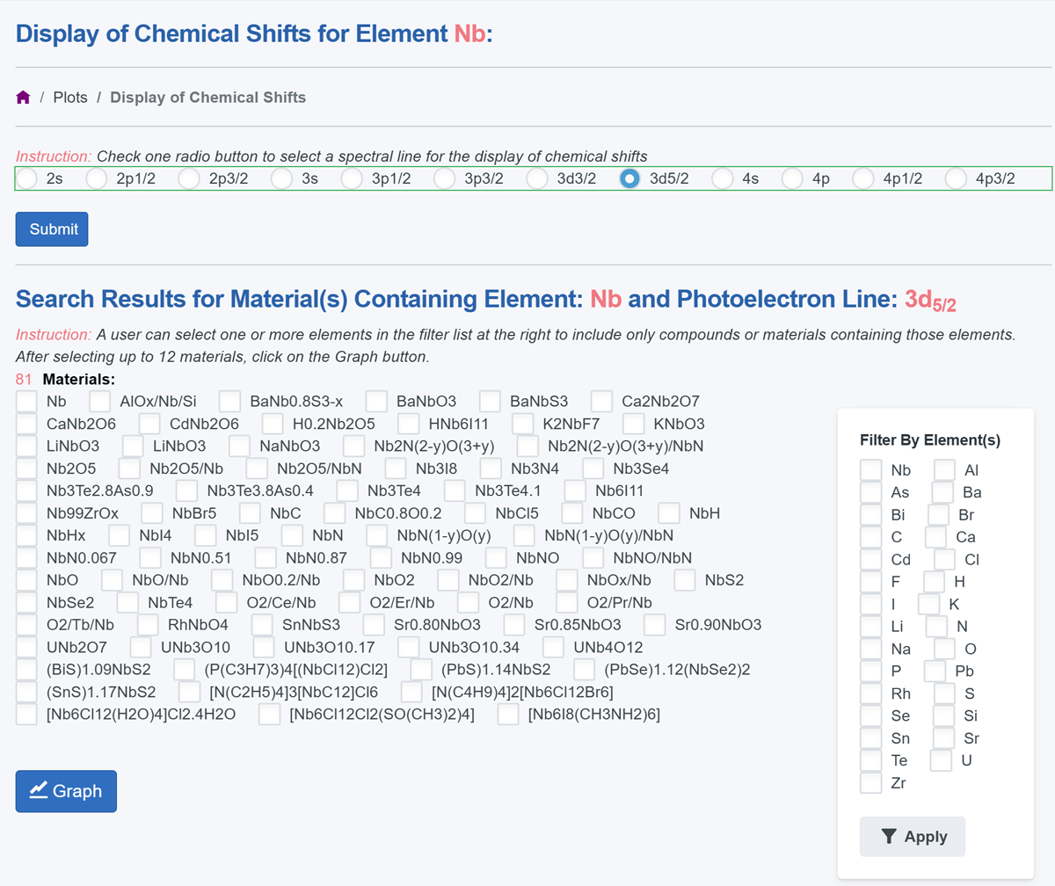
Task: Check the BaNbO3 material checkbox
Action: 376,400
